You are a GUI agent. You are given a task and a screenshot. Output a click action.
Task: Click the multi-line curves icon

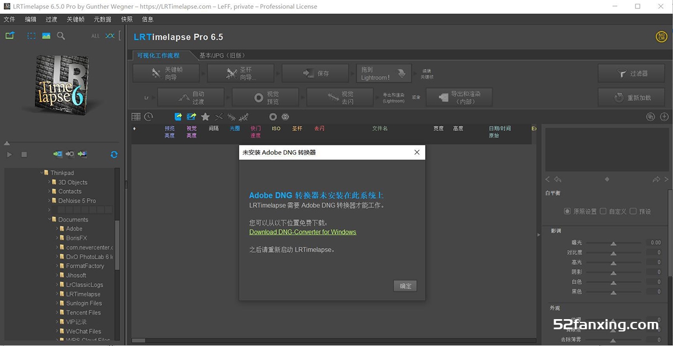244,117
